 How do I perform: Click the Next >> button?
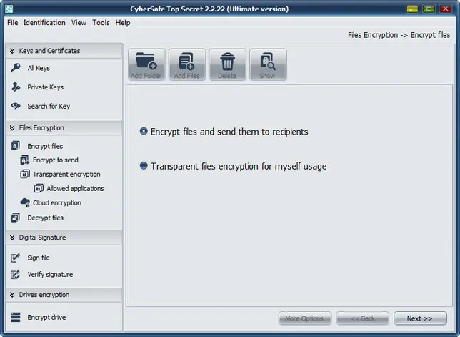420,318
